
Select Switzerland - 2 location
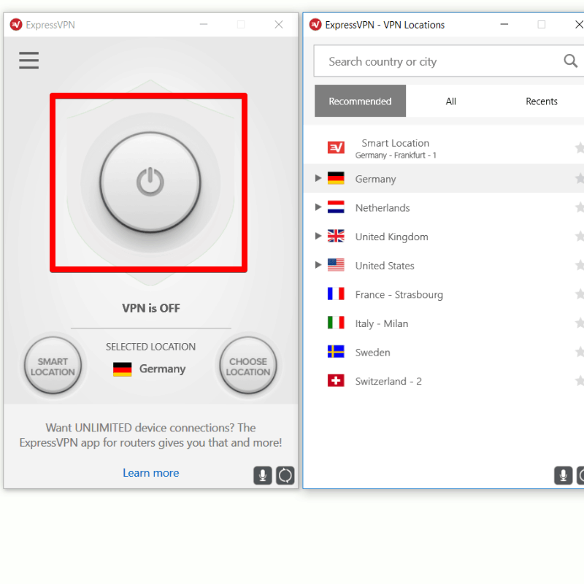click(x=444, y=381)
